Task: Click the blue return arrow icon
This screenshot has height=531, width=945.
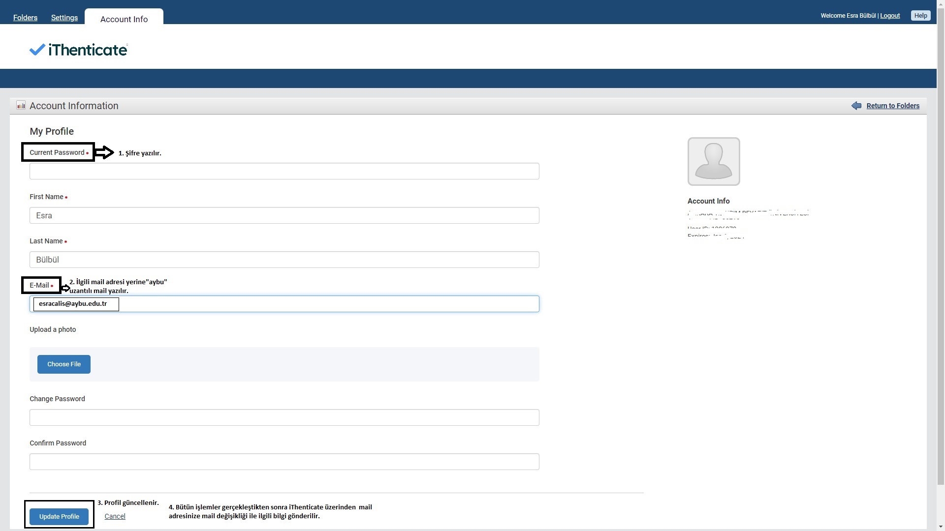Action: [856, 106]
